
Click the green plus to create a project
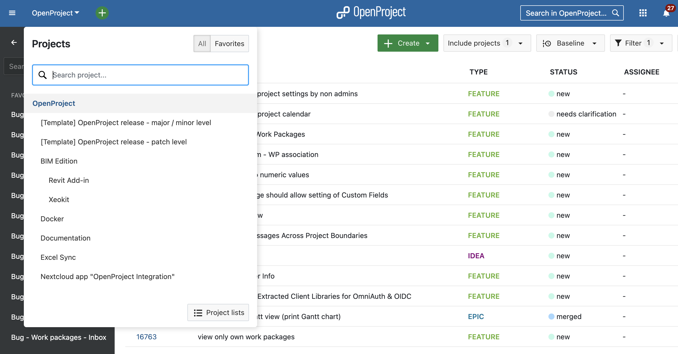pos(102,13)
